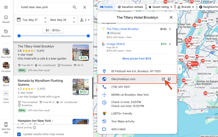Screen dimensions: 218x137
Task: Click the Official site badge
Action: 114,33
